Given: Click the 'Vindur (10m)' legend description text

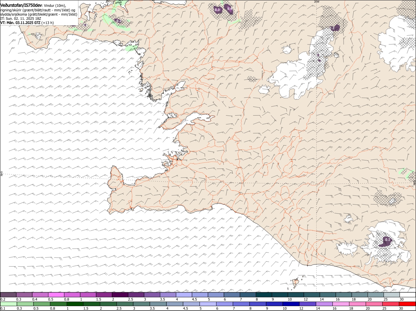Looking at the screenshot, I should click(55, 6).
